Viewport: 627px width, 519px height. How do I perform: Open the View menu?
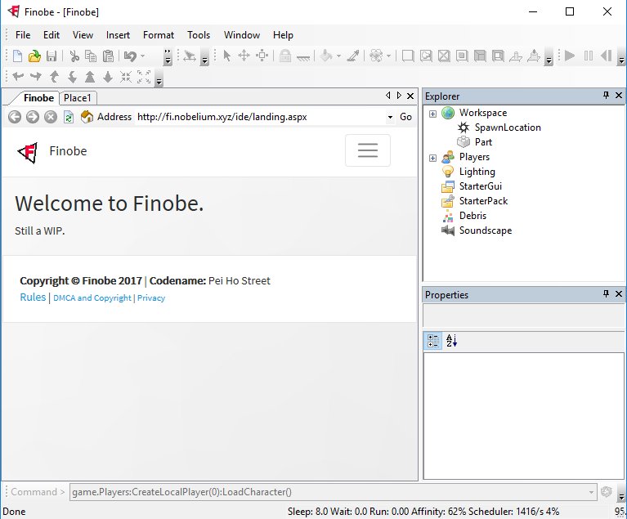tap(83, 35)
